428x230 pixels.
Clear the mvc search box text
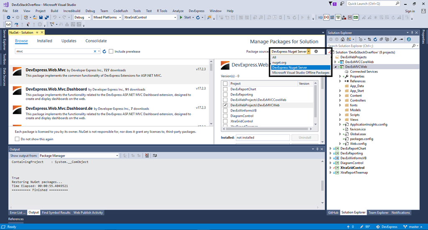[95, 51]
